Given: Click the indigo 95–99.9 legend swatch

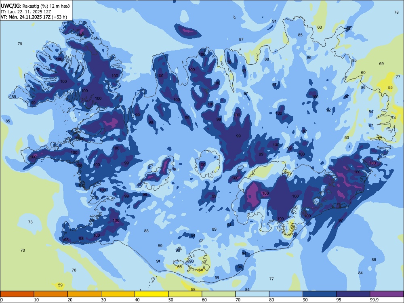Looking at the screenshot, I should click(x=353, y=294).
